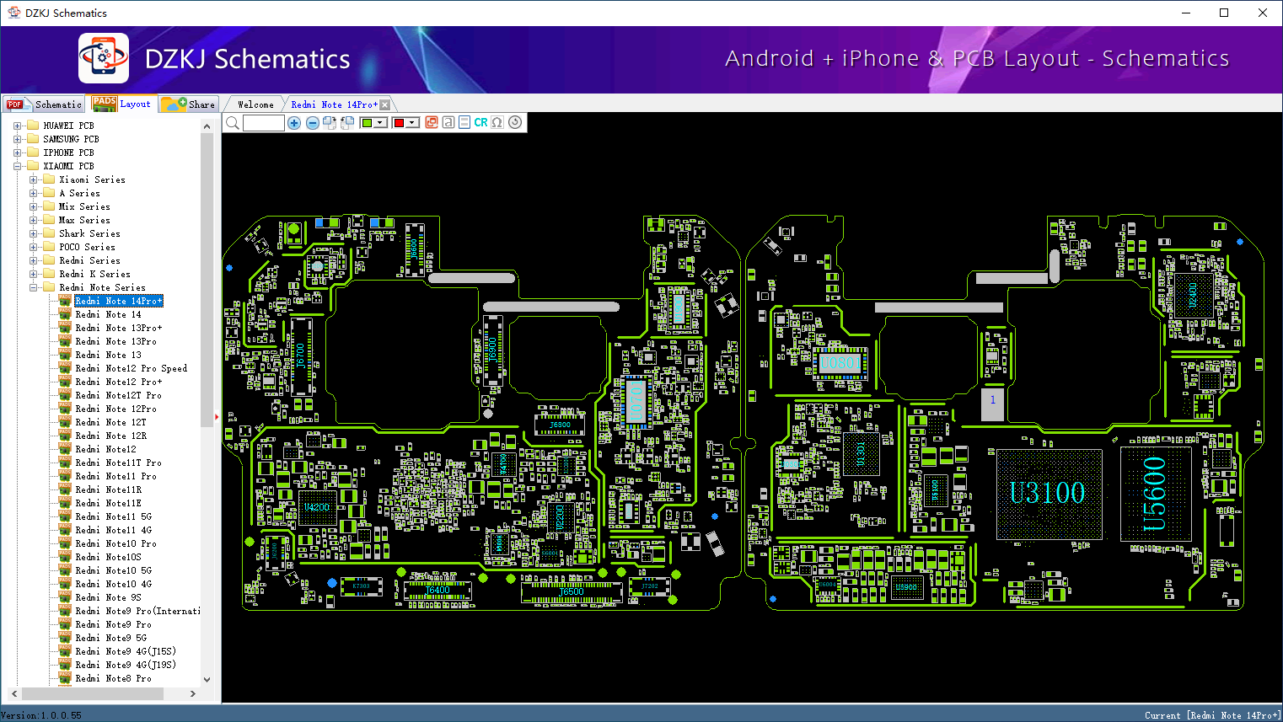Screen dimensions: 1283x722
Task: Click the magnifier search icon in the toolbar
Action: [x=233, y=123]
